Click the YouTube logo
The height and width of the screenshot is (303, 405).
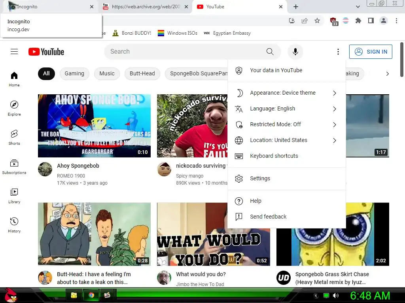pos(46,52)
